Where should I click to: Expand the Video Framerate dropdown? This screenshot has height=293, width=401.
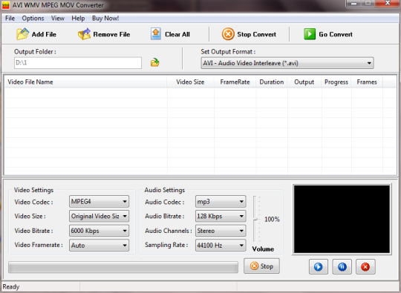[99, 246]
